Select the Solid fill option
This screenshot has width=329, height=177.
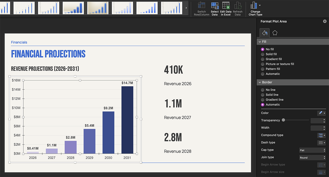click(x=263, y=54)
